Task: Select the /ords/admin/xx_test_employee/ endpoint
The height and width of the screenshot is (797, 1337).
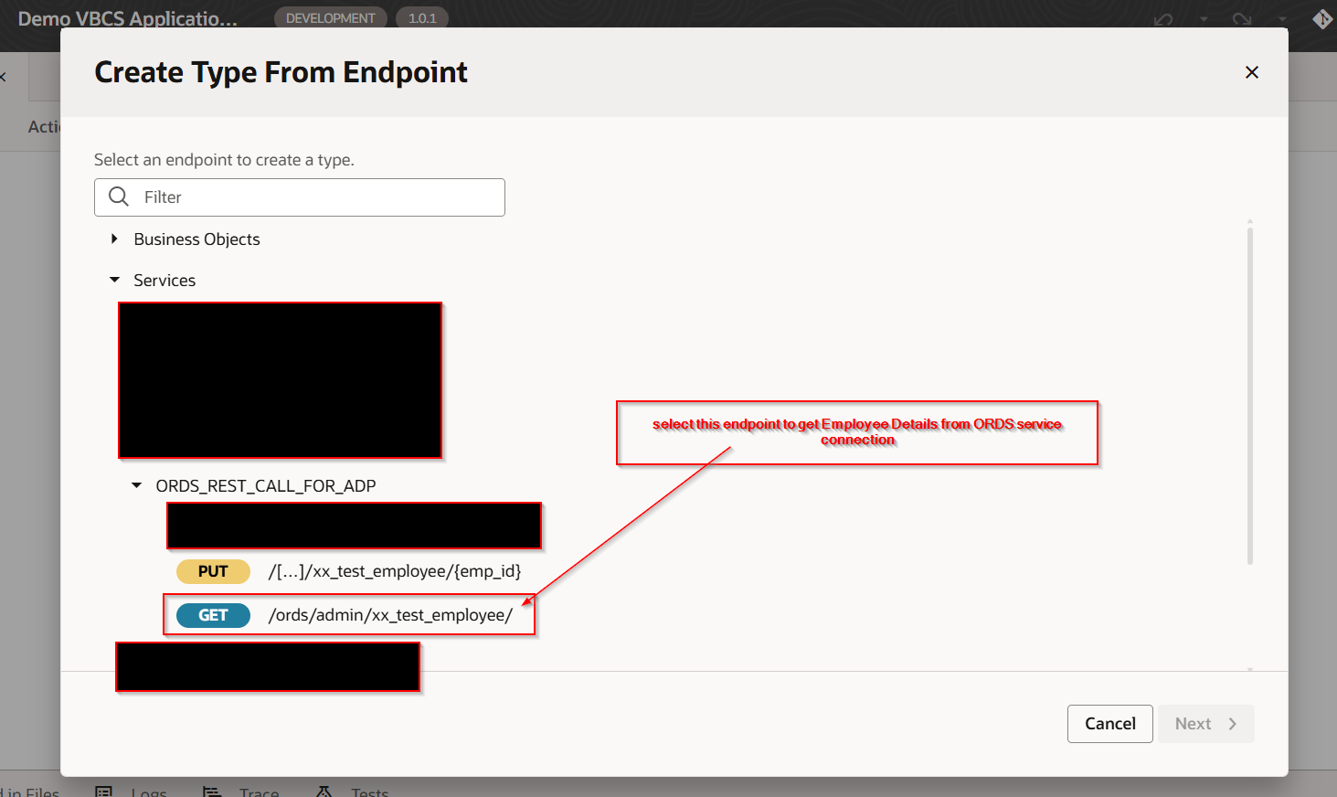Action: pos(390,615)
